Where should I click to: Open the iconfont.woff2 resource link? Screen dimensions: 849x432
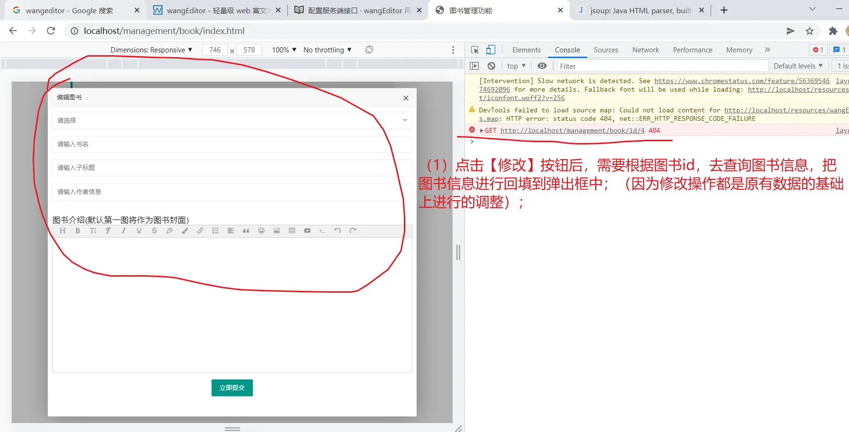(x=522, y=98)
